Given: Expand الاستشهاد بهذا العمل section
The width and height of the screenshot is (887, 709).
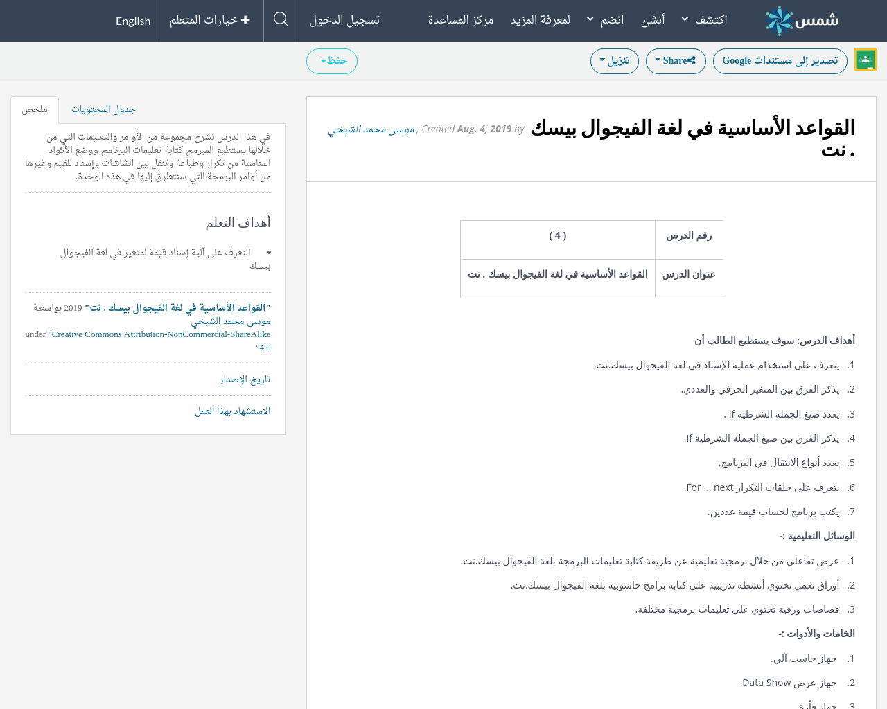Looking at the screenshot, I should coord(233,411).
